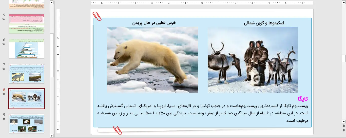Click the up arrow of the thumbnail pane scrollbar
Image resolution: width=346 pixels, height=138 pixels.
point(52,3)
